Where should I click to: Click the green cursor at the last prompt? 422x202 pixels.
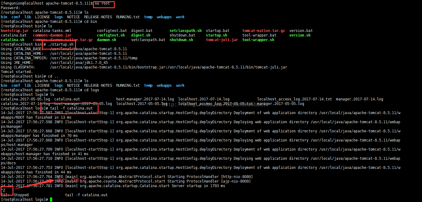pos(51,200)
